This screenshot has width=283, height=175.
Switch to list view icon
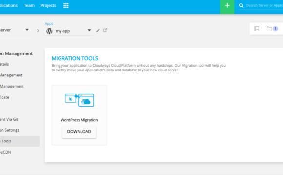(x=257, y=29)
